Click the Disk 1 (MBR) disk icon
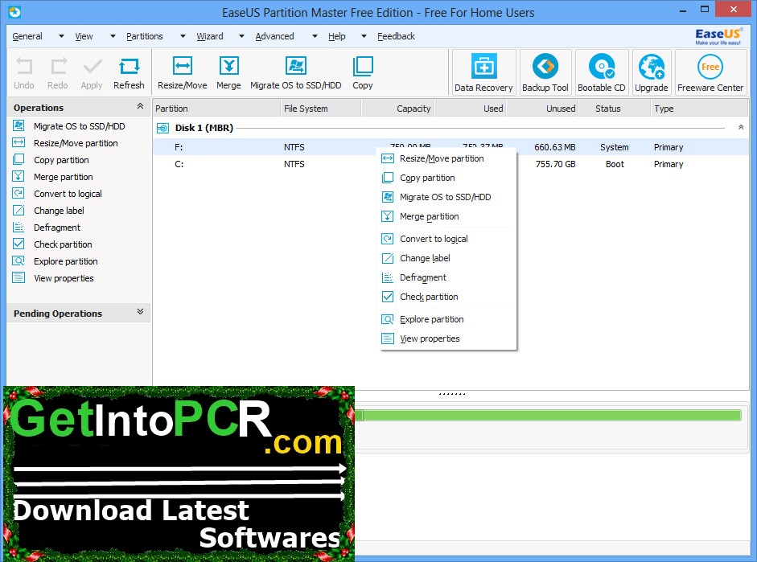This screenshot has height=562, width=757. tap(163, 128)
